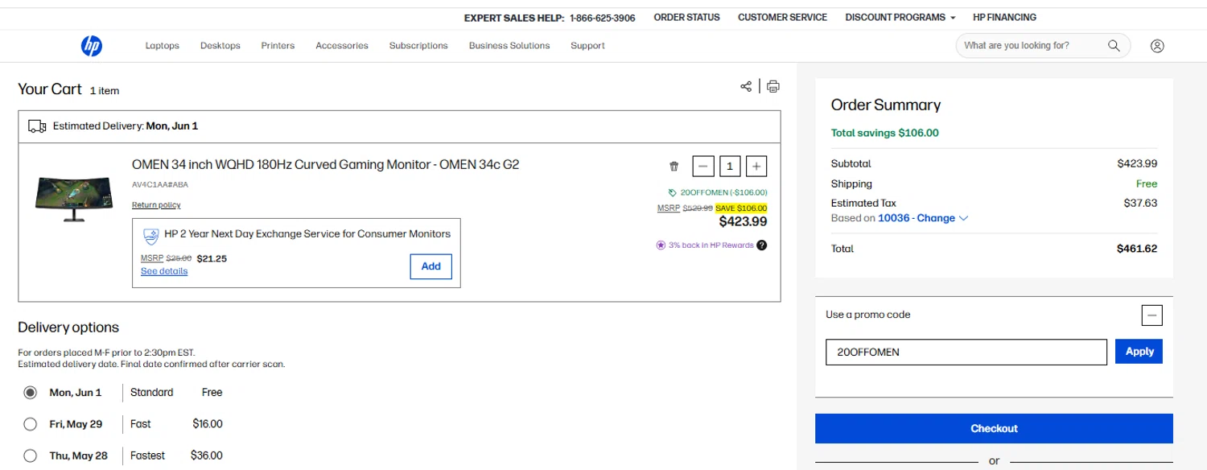Increase monitor quantity with plus button
1207x470 pixels.
point(756,167)
